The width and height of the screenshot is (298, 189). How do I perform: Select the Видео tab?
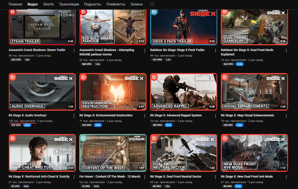point(33,4)
